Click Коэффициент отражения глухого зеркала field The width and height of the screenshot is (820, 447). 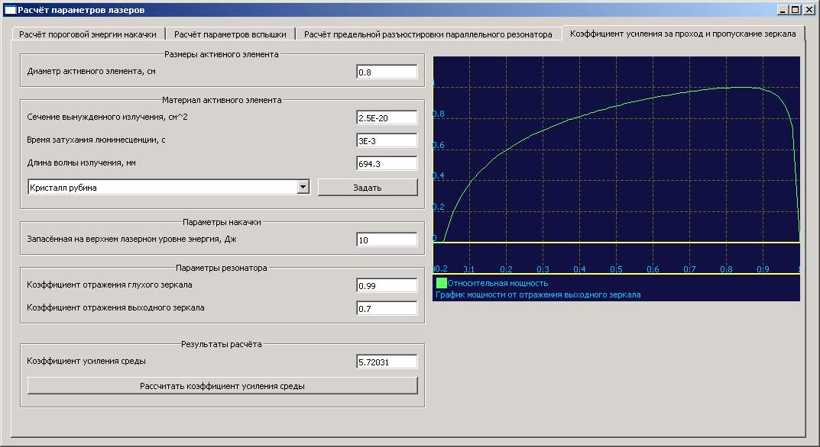(x=387, y=285)
